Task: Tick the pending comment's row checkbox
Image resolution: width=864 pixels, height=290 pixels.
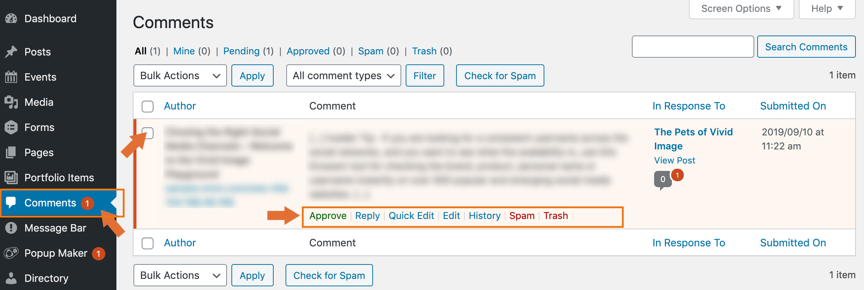Action: (x=148, y=133)
